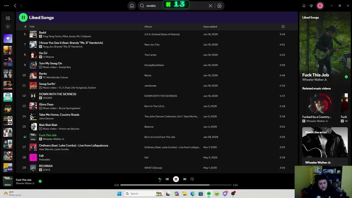Open artist Bruce Springsteen
This screenshot has width=352, height=198.
click(x=70, y=108)
